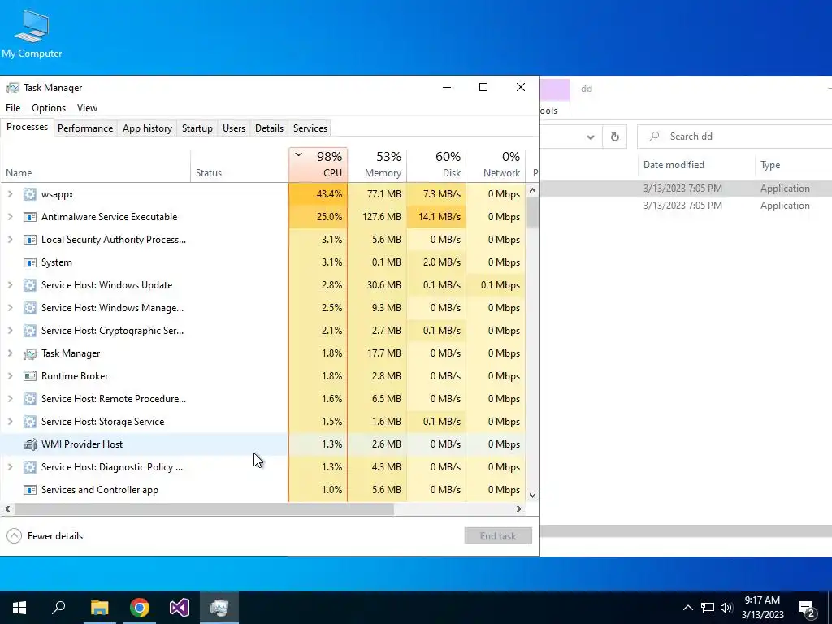Open the View menu

coord(87,108)
